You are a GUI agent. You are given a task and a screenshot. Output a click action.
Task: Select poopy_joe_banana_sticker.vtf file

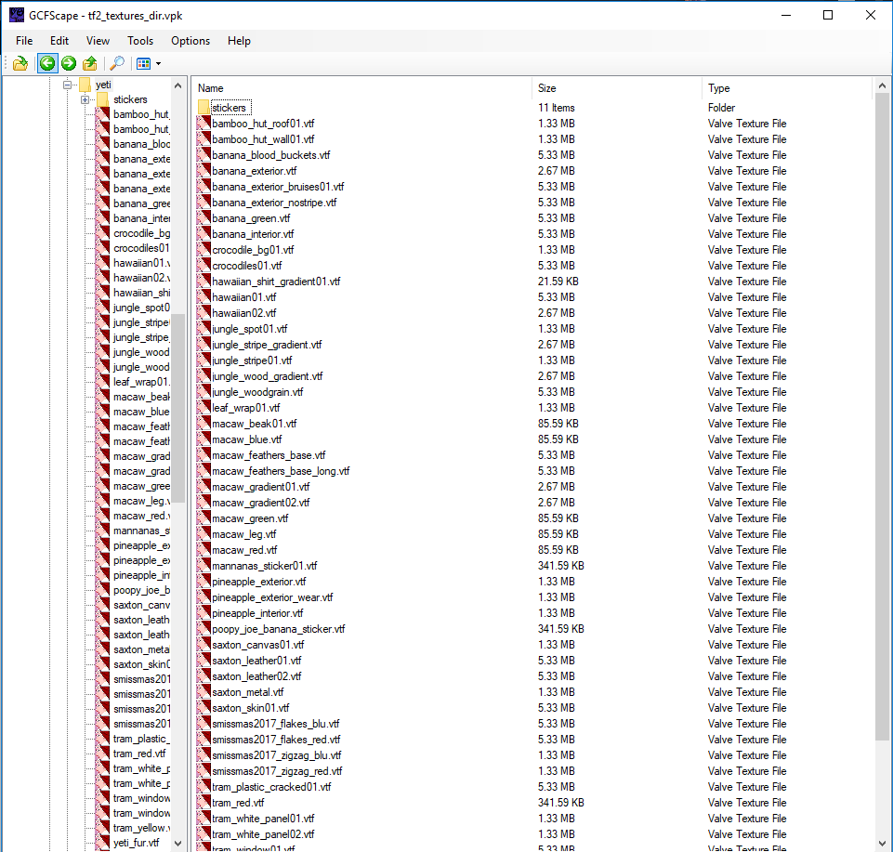point(279,629)
